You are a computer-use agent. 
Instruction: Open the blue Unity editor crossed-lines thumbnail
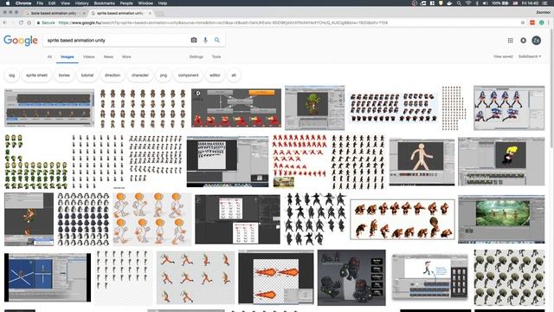click(x=48, y=277)
